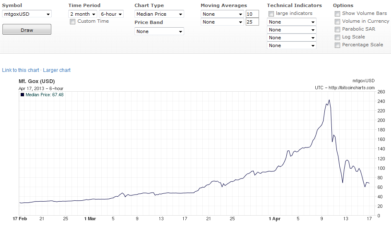The height and width of the screenshot is (226, 391).
Task: Follow the Link to this chart link
Action: tap(20, 70)
